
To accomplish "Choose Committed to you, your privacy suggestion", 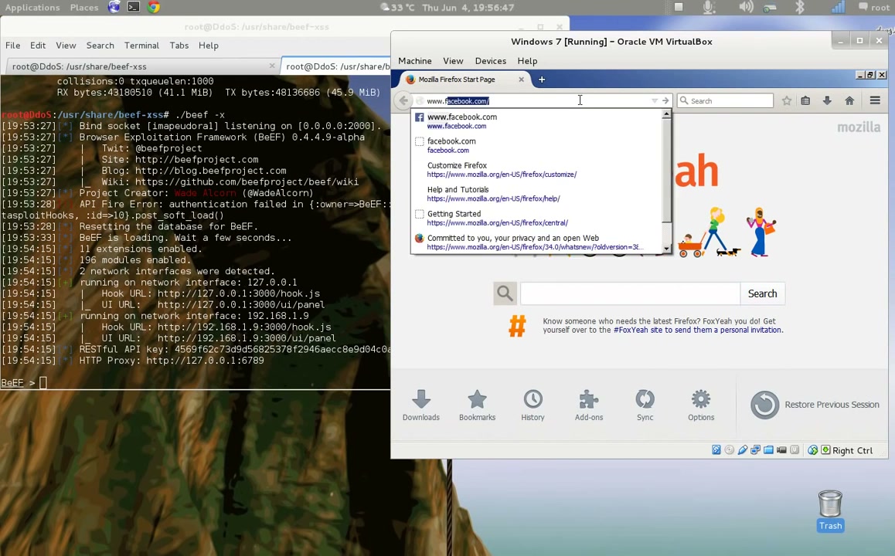I will click(x=537, y=242).
